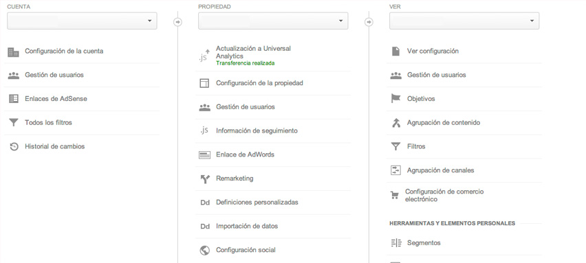Open Ver configuración
This screenshot has width=586, height=263.
(433, 51)
